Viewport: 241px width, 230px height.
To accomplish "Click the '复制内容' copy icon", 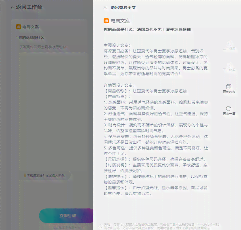I will [x=229, y=87].
